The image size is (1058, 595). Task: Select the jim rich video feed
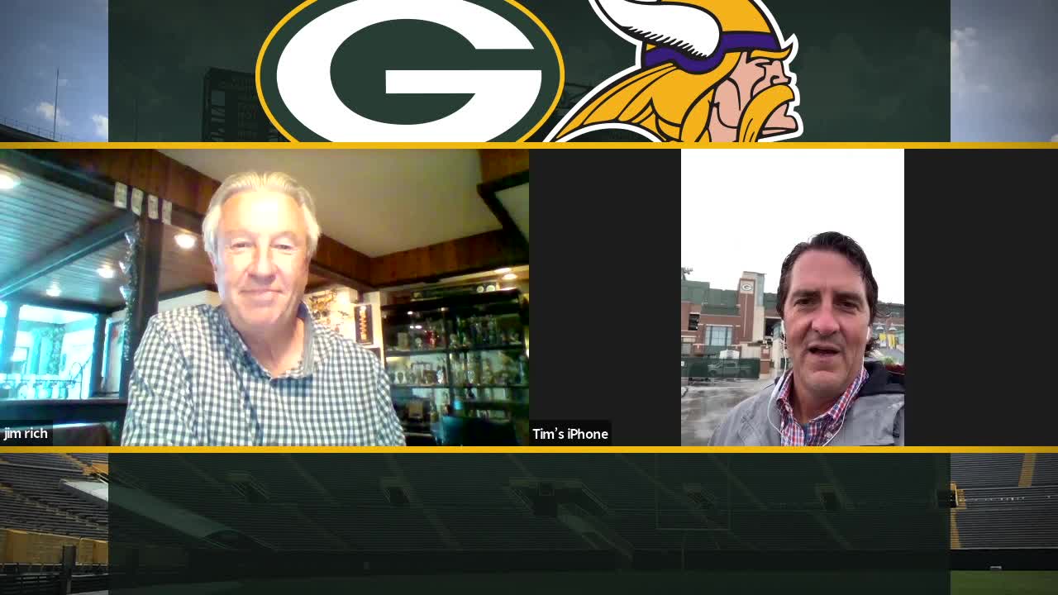(264, 297)
